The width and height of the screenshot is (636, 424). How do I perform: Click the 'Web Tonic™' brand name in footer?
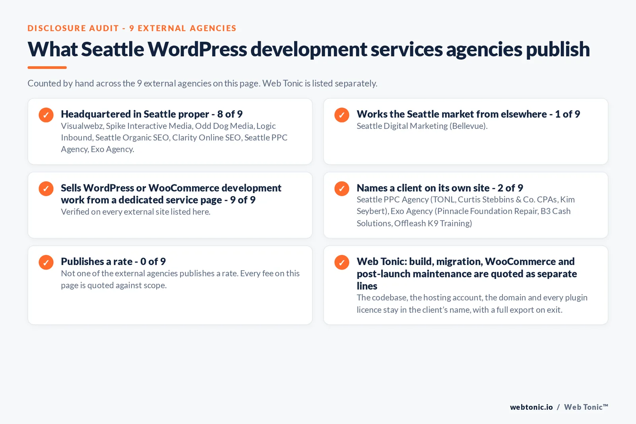pyautogui.click(x=586, y=407)
